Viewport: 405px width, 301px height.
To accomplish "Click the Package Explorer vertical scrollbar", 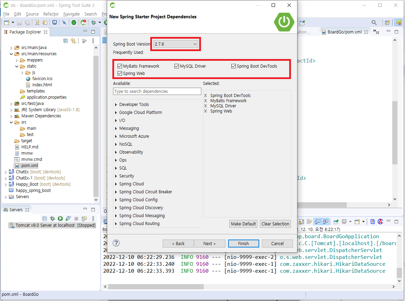I will [96, 126].
